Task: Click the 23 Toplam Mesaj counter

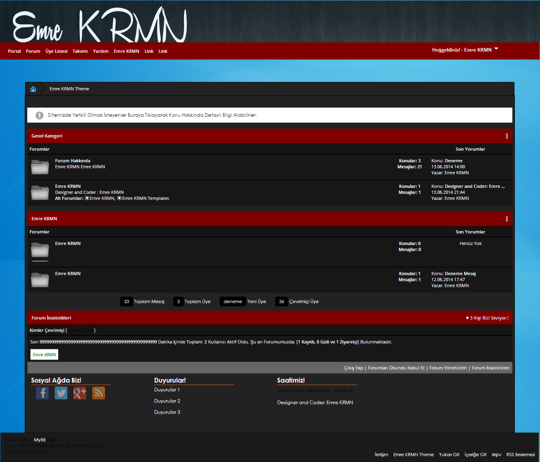Action: (x=143, y=302)
